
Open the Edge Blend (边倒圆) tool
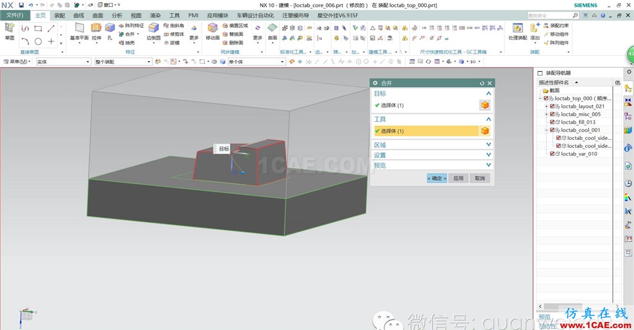point(154,28)
